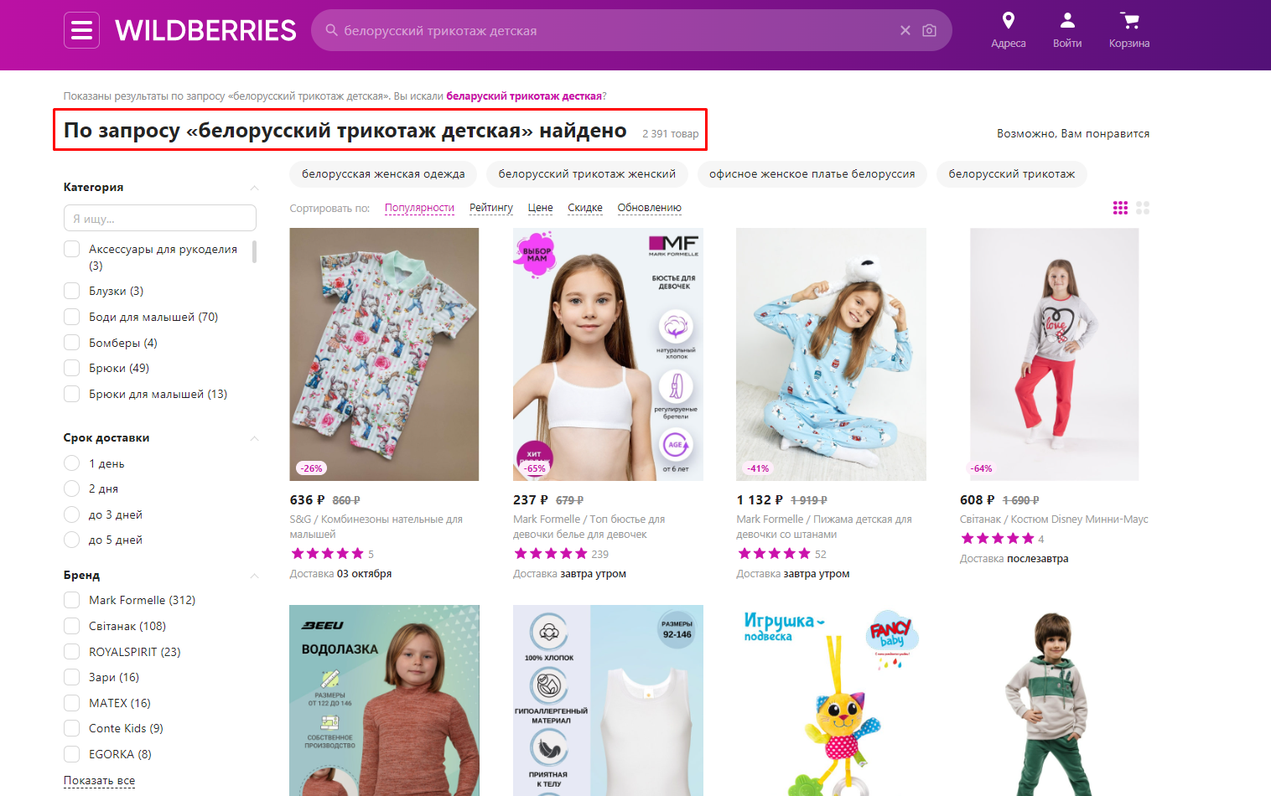Screen dimensions: 1271x796
Task: Switch to large grid view icon
Action: (x=1143, y=208)
